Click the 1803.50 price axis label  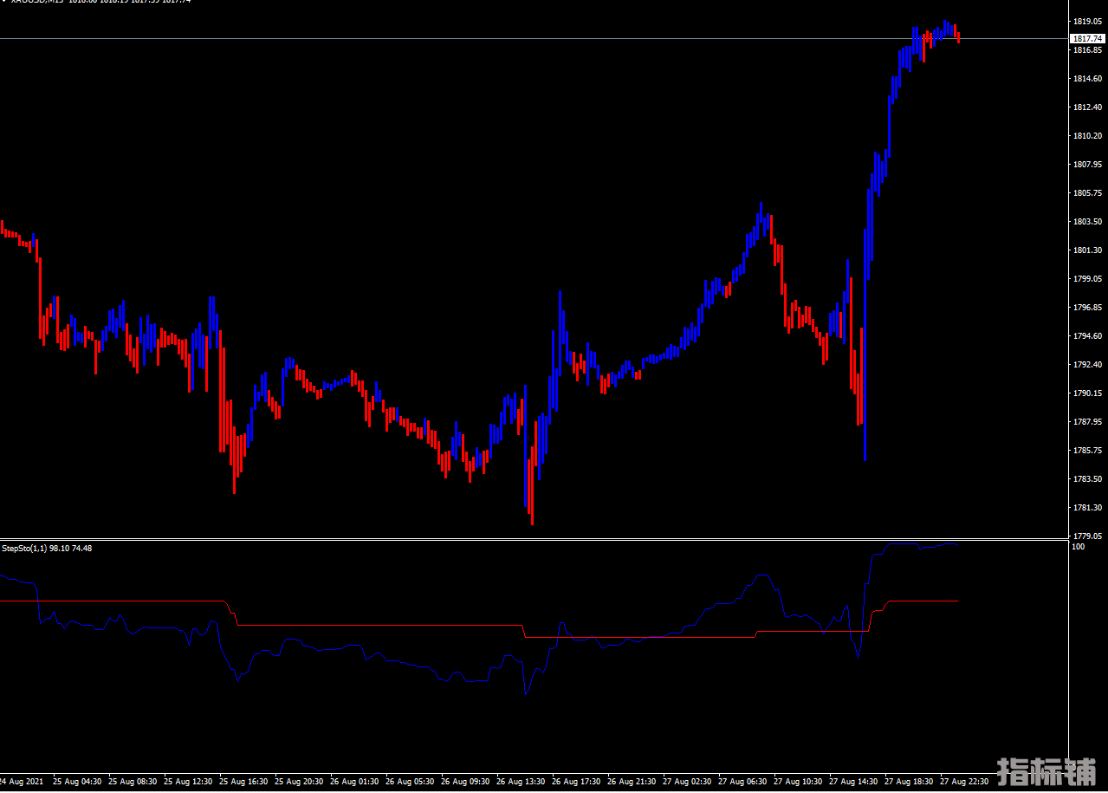1086,222
